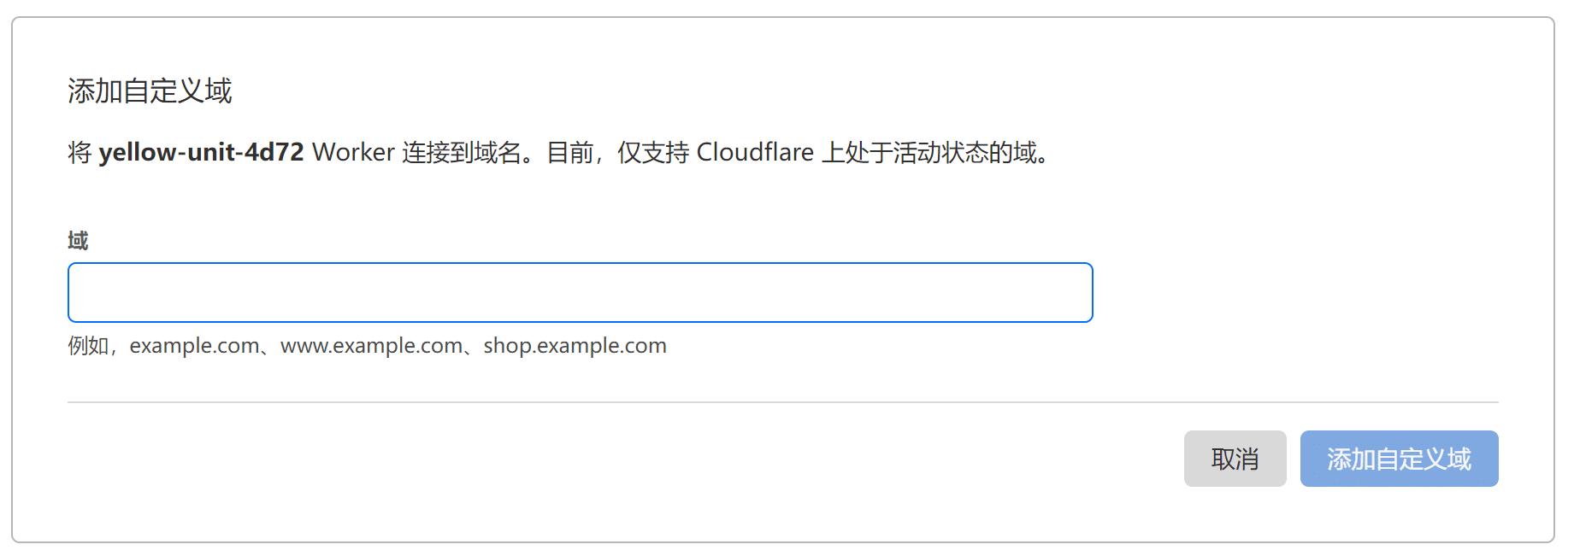Click the bold yellow-unit-4d72 Worker name
The height and width of the screenshot is (556, 1574).
tap(201, 152)
